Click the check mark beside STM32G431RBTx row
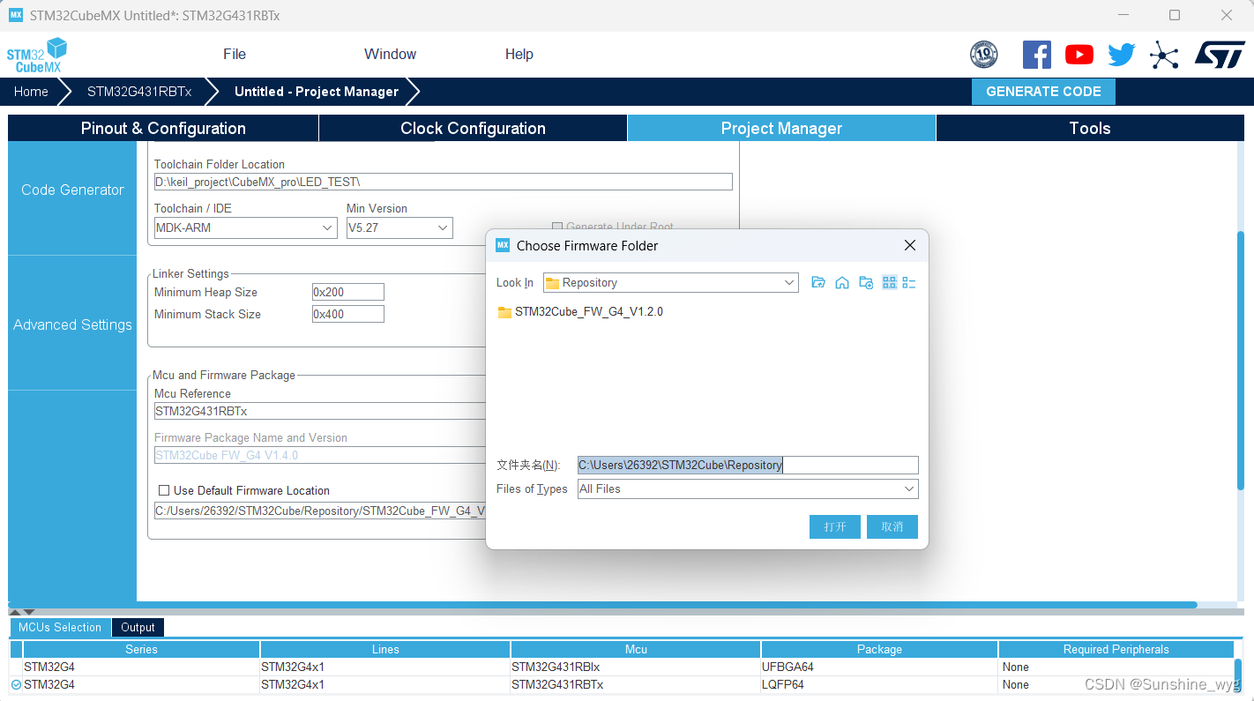 click(x=16, y=684)
